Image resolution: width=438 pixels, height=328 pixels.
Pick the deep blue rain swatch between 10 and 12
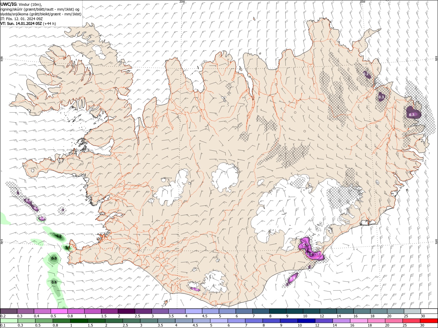[306, 321]
